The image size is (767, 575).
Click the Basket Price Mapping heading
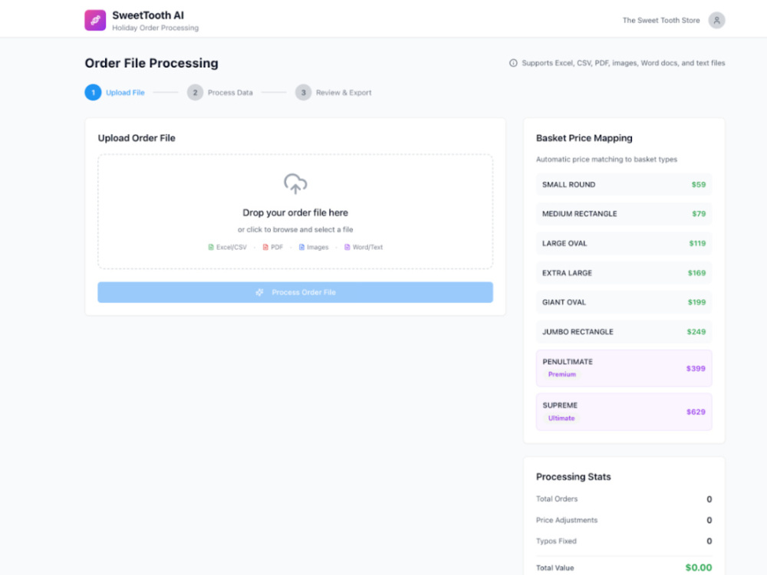point(584,138)
